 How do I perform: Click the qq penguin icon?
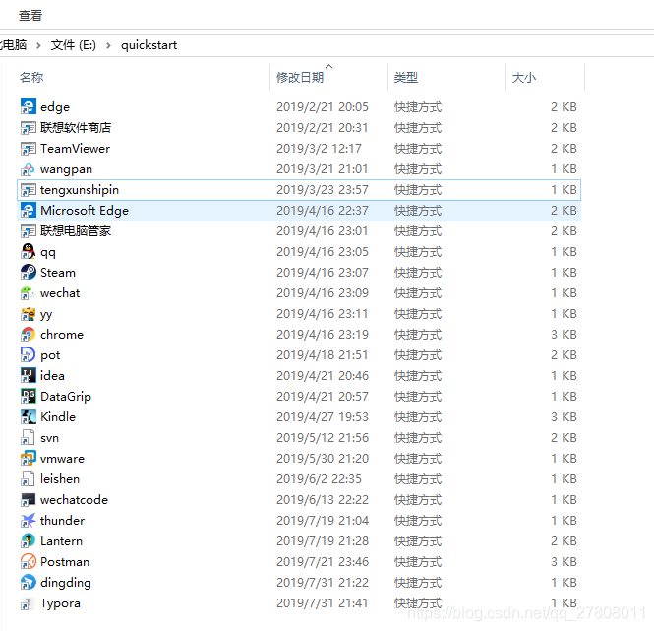click(28, 251)
